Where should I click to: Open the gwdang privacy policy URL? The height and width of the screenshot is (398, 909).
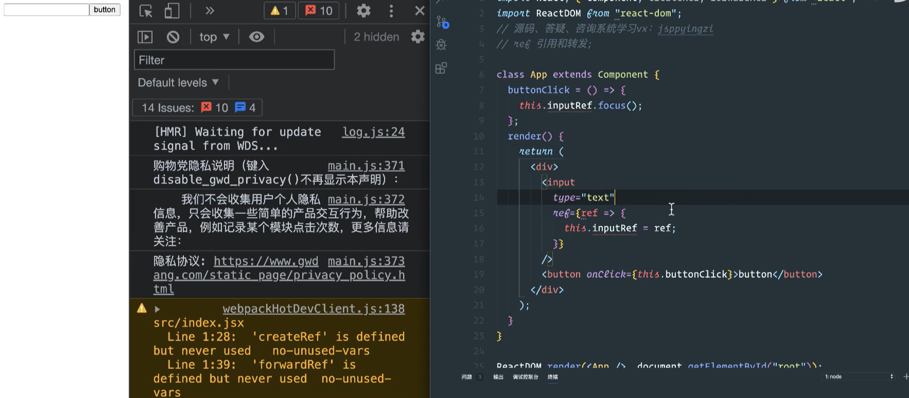(279, 275)
